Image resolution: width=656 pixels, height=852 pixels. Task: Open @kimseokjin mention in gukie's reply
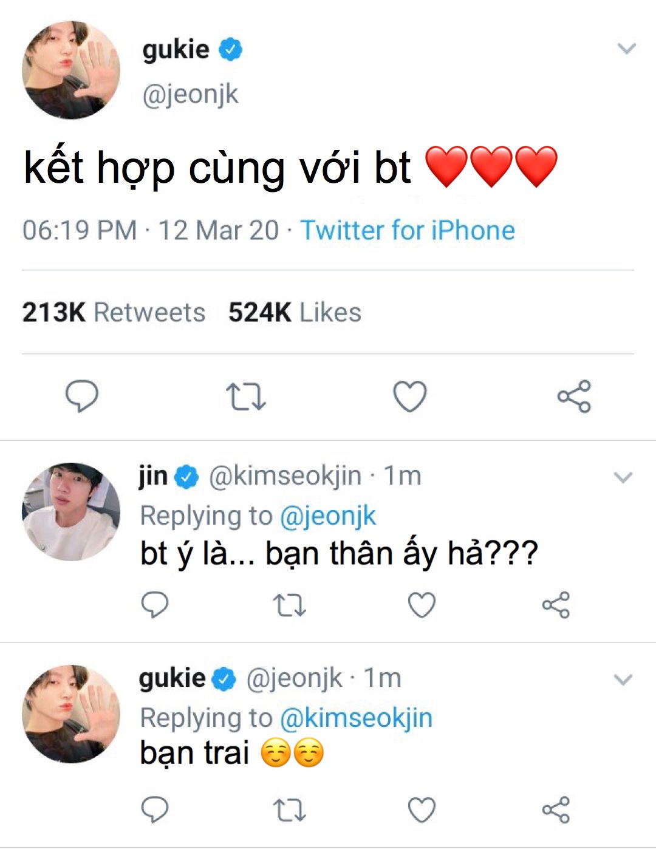click(x=356, y=718)
